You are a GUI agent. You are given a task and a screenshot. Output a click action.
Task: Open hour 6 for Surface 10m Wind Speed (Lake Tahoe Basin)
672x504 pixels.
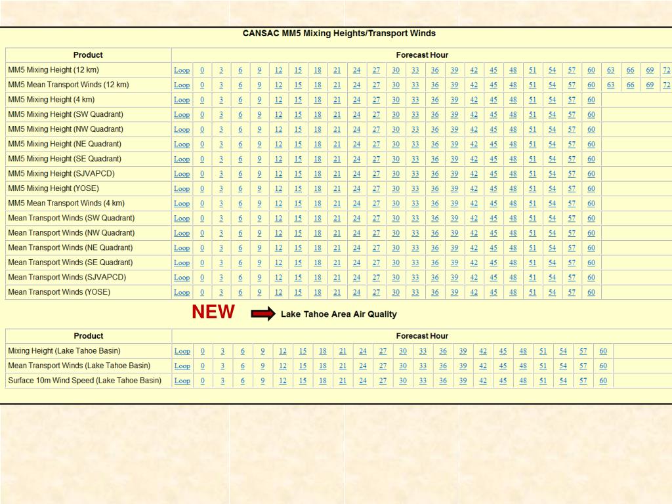243,381
